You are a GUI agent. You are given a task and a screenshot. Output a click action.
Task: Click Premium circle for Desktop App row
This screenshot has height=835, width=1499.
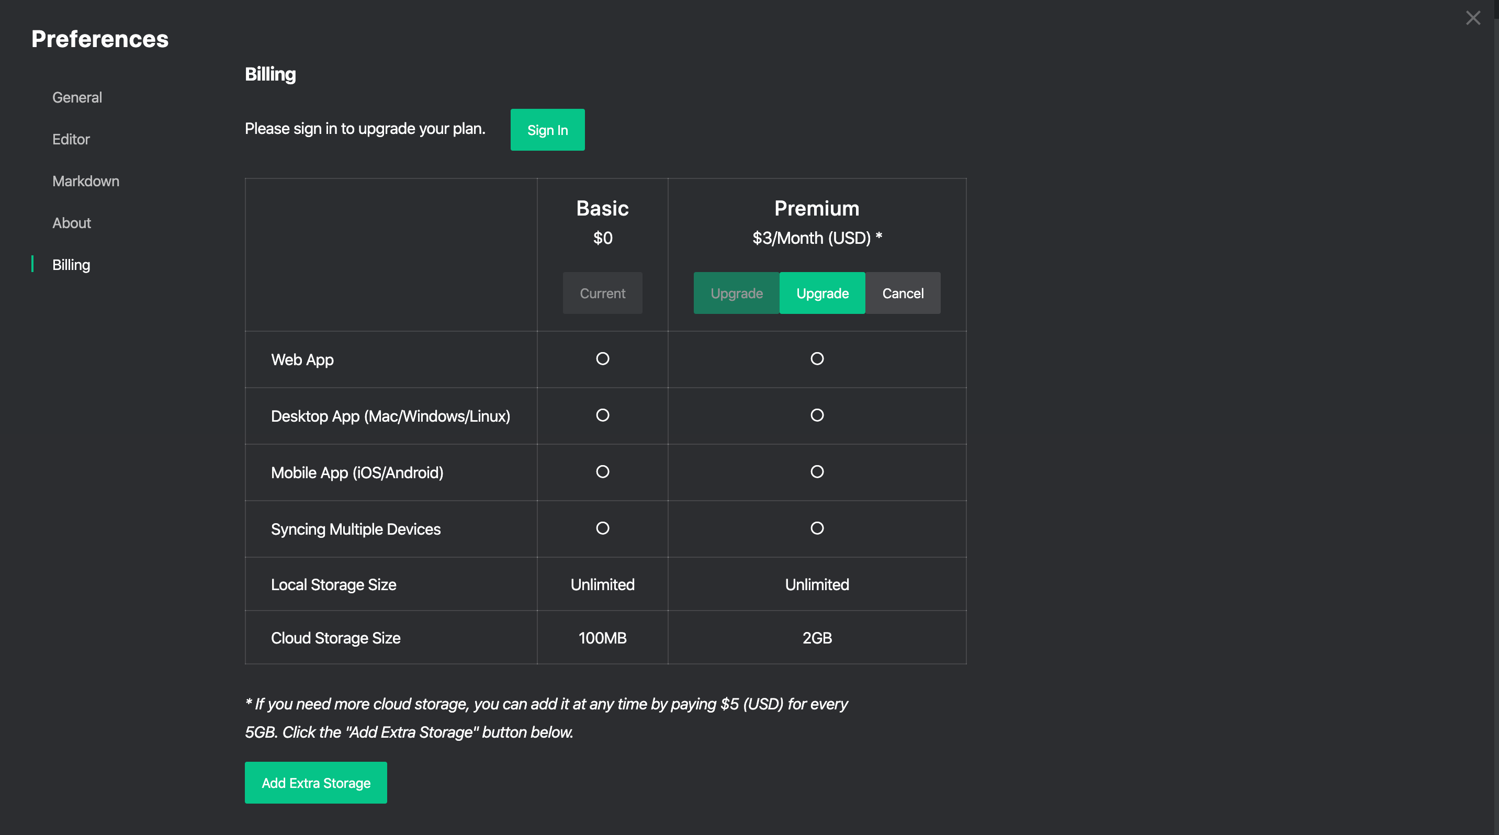point(816,415)
